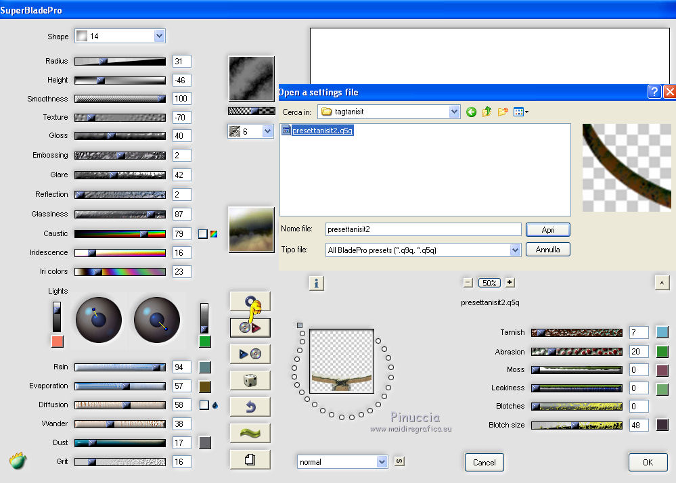Viewport: 676px width, 483px height.
Task: Toggle the Diffusion checkbox
Action: pyautogui.click(x=204, y=405)
